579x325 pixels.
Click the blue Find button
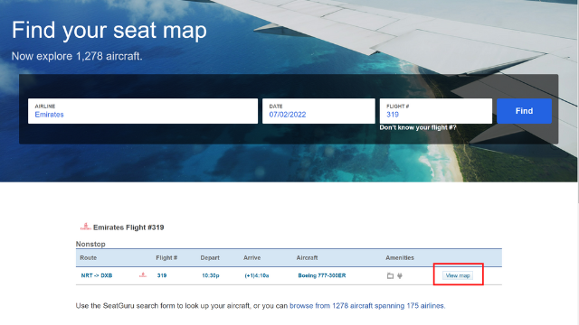tap(524, 111)
